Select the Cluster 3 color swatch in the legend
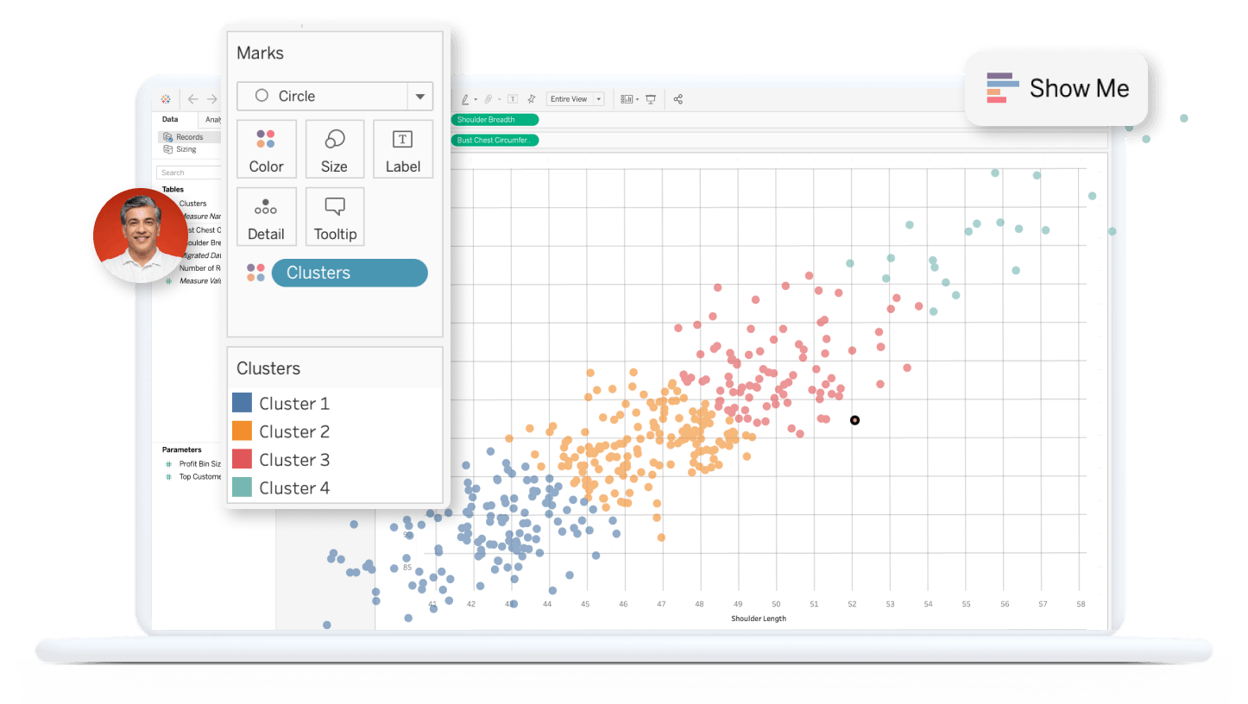The height and width of the screenshot is (704, 1248). (x=243, y=459)
